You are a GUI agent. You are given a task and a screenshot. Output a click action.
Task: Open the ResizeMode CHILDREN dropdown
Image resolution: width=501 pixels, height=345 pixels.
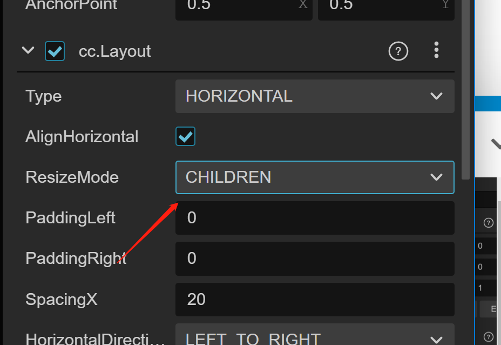314,177
